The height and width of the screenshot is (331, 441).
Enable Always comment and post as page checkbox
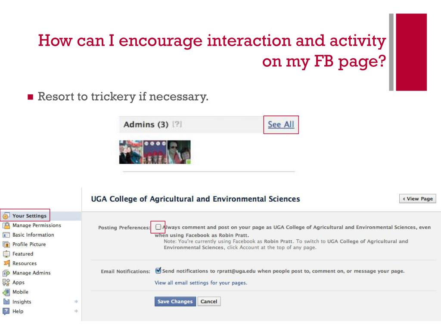pos(158,227)
